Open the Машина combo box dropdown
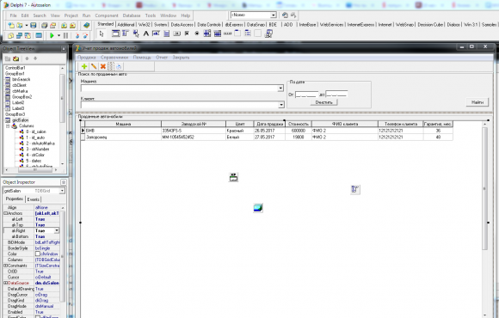 pos(280,88)
